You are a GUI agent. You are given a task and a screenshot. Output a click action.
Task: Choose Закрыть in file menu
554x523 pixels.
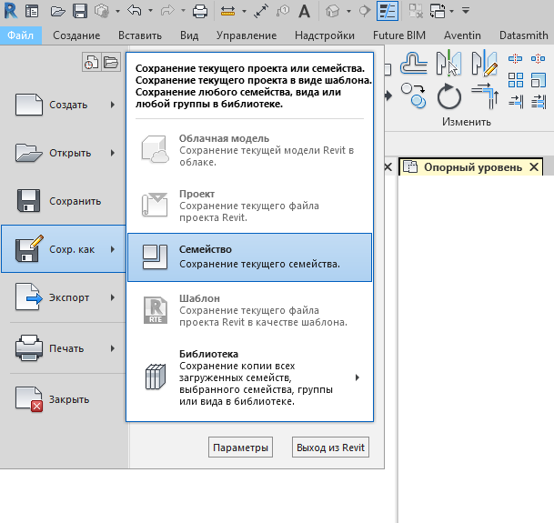coord(64,399)
